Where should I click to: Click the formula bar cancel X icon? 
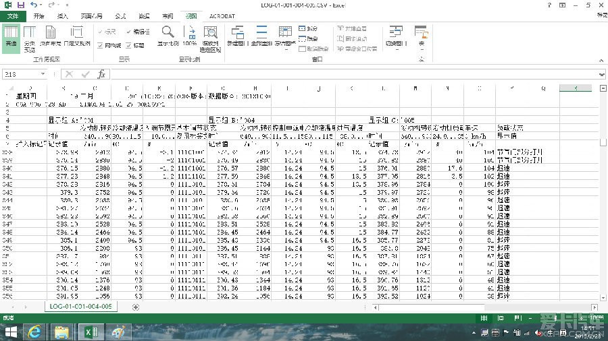click(x=70, y=74)
